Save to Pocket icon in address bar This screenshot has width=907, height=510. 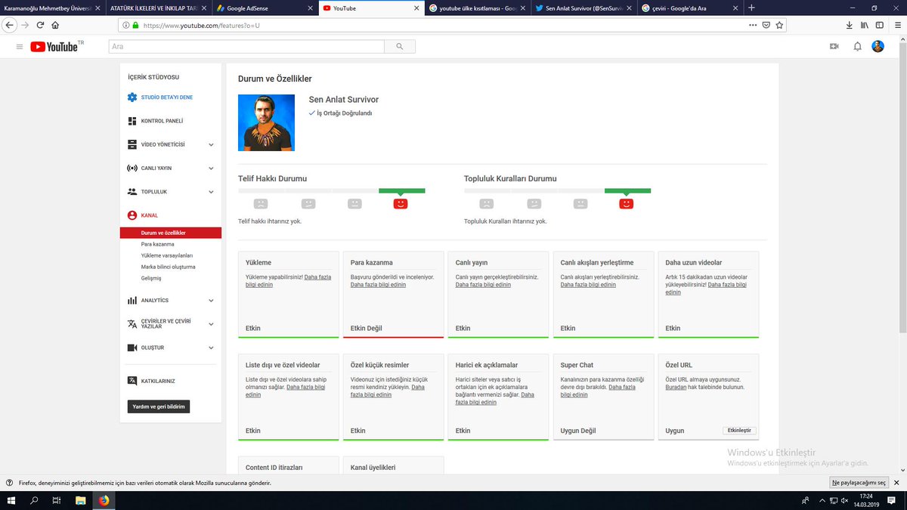tap(766, 25)
